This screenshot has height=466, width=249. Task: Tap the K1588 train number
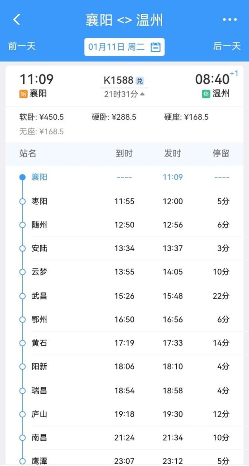click(x=118, y=81)
